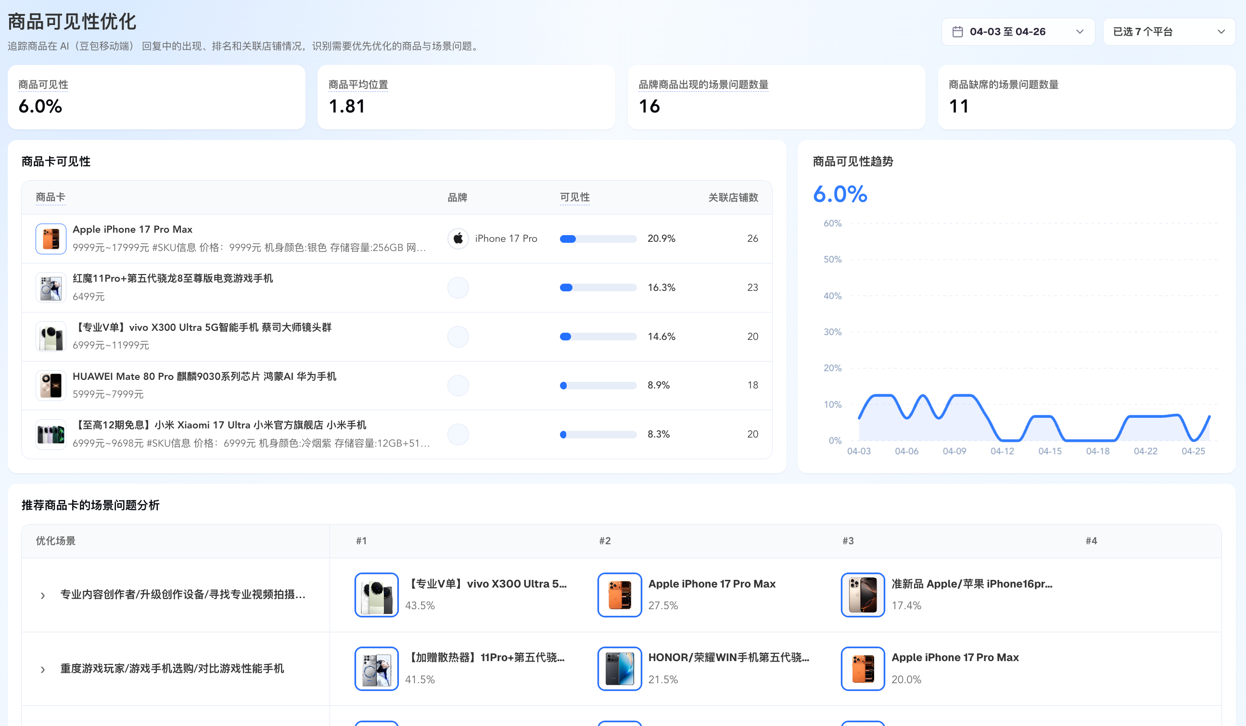Click the 23 associated stores count

tap(752, 288)
